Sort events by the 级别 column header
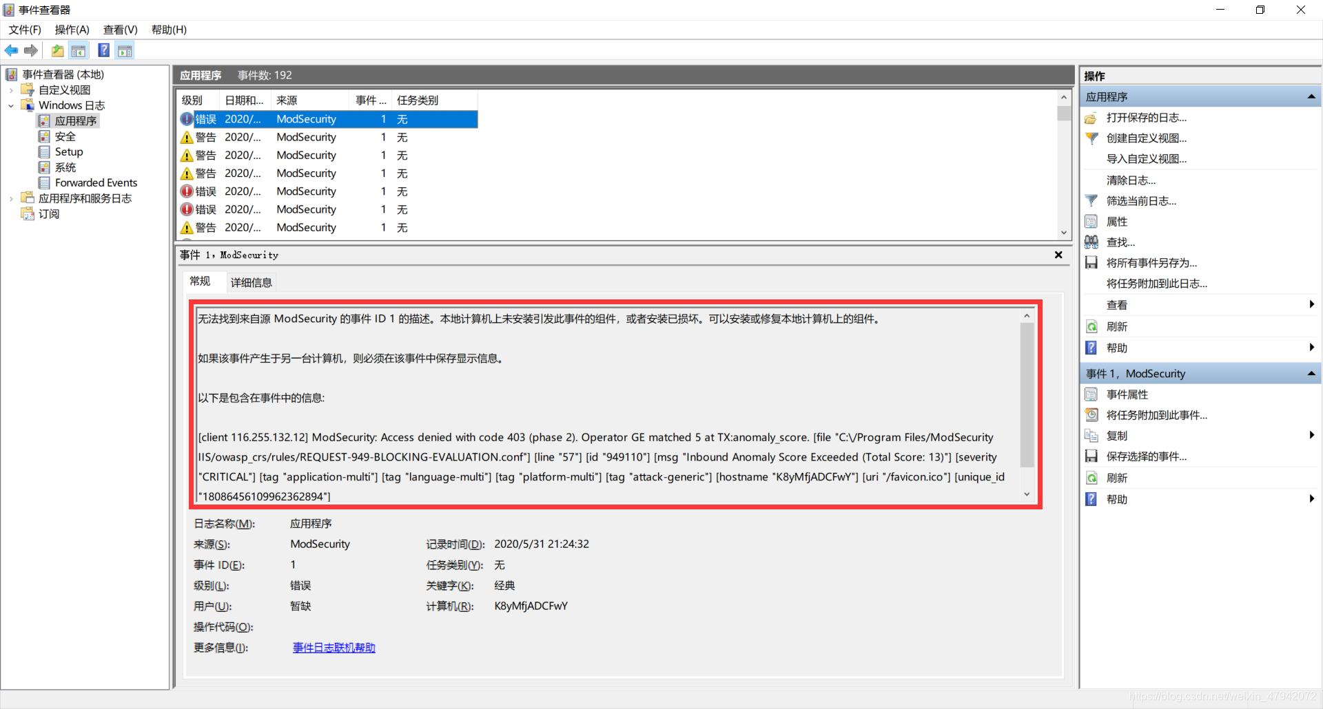 pos(198,100)
